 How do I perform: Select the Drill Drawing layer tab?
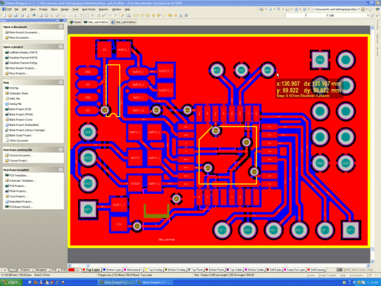[316, 269]
